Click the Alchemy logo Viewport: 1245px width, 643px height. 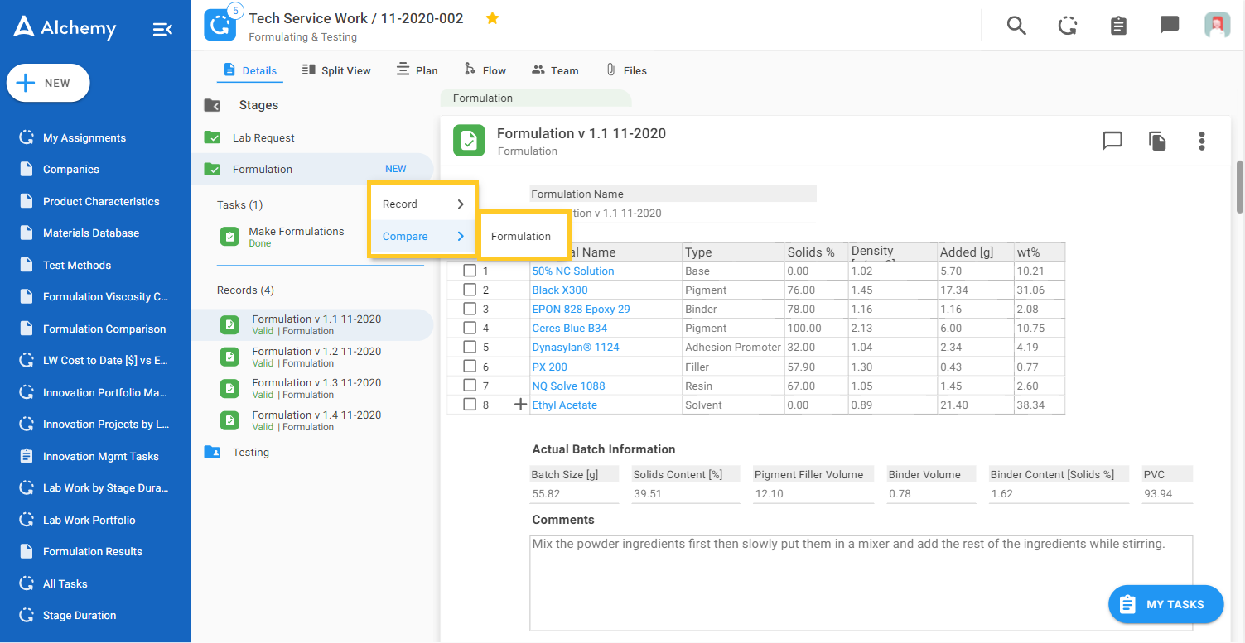coord(65,27)
